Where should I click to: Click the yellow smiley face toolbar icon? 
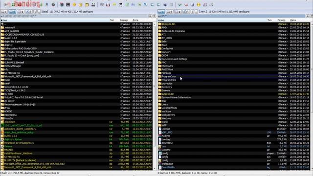click(199, 4)
